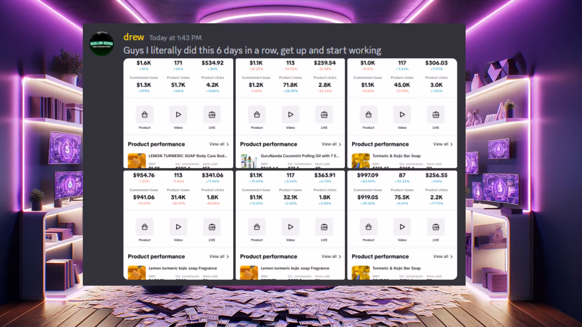This screenshot has width=582, height=327.
Task: Click LEMON TURMERIC SOAP product thumbnail
Action: pyautogui.click(x=137, y=160)
